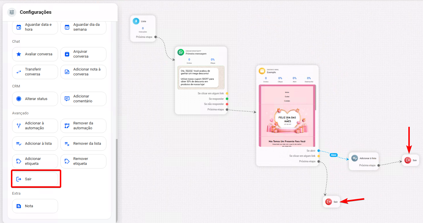Image resolution: width=423 pixels, height=223 pixels.
Task: Click the Alterar status button label
Action: (36, 99)
